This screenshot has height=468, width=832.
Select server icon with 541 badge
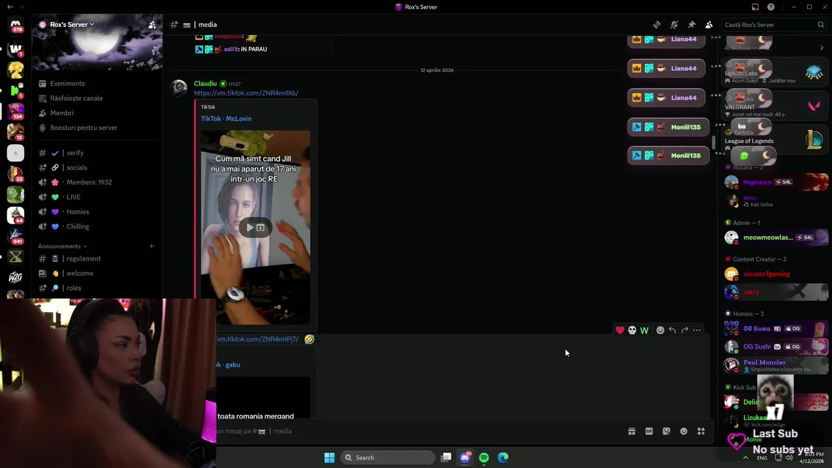coord(16,235)
